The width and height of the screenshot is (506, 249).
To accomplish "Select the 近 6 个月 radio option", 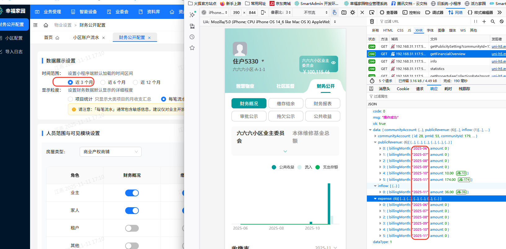I will [103, 82].
